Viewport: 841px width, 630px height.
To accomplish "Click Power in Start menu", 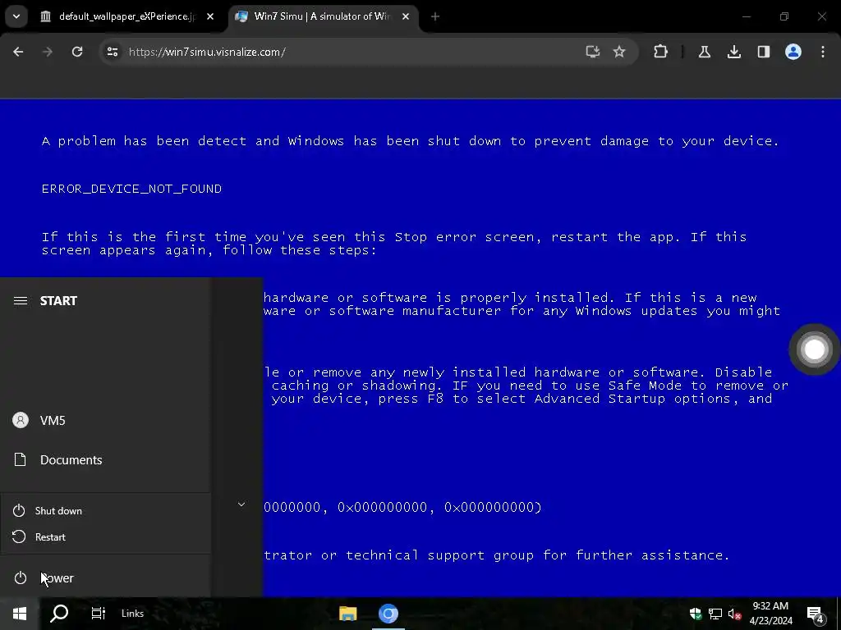I will pyautogui.click(x=105, y=578).
